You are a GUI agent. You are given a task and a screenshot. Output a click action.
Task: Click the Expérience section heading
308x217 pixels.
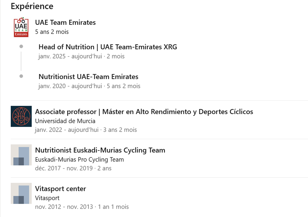(32, 6)
